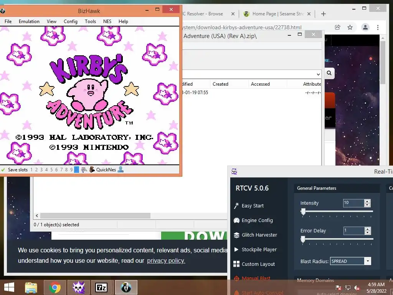Click the RTCV window title icon

click(234, 172)
